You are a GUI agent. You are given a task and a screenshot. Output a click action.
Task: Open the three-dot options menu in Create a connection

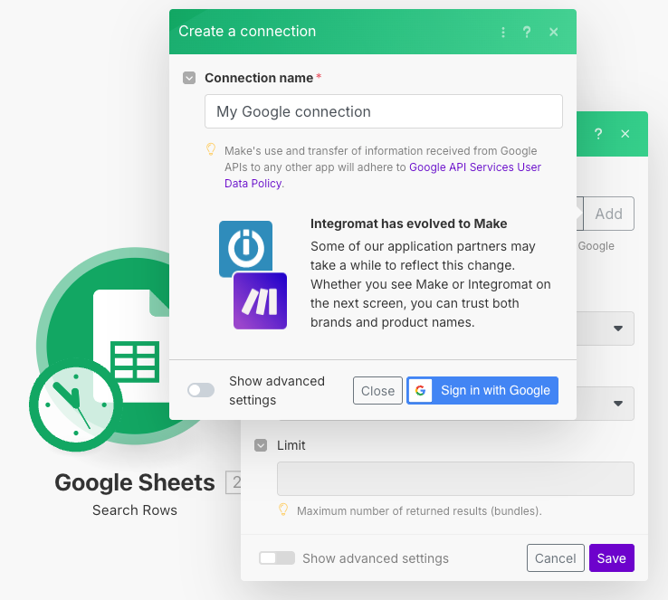click(503, 32)
